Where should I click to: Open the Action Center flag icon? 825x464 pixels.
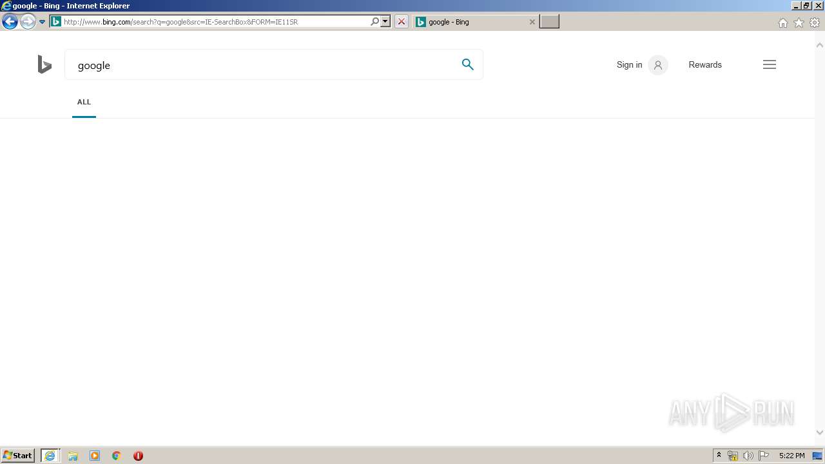click(x=764, y=456)
